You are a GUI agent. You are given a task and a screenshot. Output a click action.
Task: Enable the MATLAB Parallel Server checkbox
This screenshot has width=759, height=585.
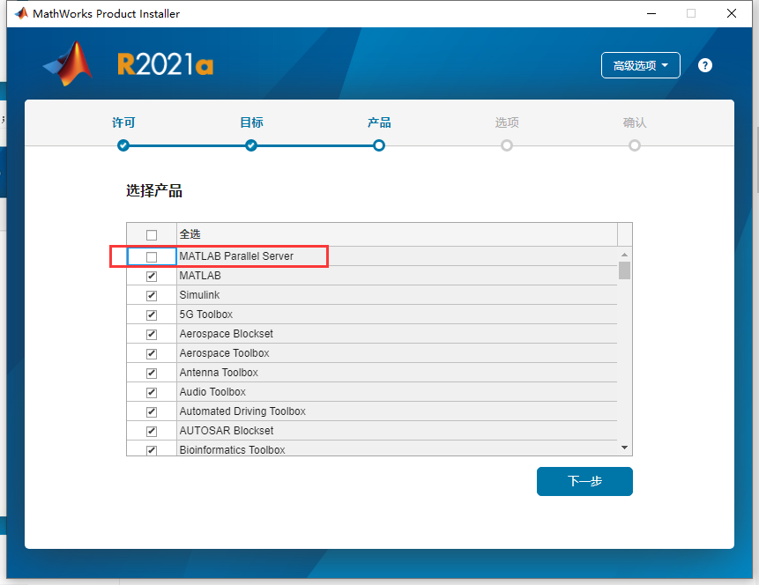[x=151, y=255]
